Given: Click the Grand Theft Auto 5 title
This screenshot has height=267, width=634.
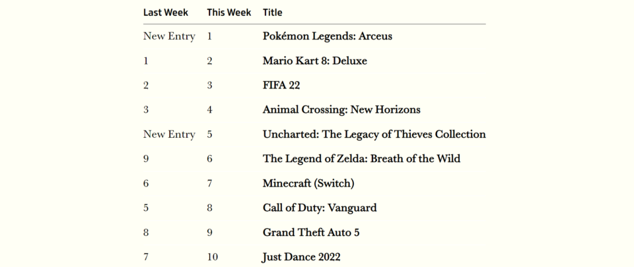Looking at the screenshot, I should (311, 233).
